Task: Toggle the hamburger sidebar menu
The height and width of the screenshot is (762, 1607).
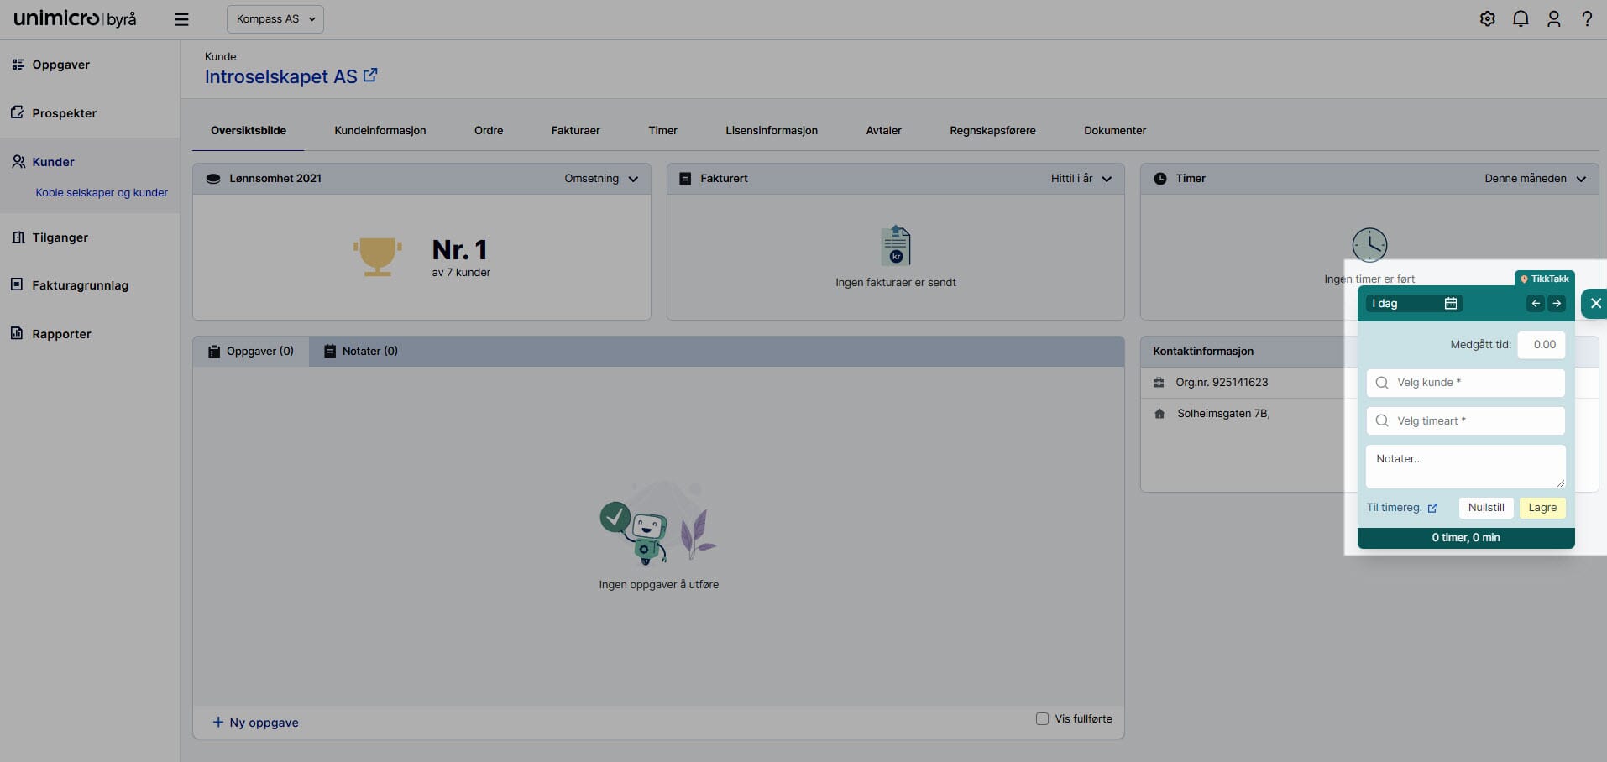Action: 181,19
